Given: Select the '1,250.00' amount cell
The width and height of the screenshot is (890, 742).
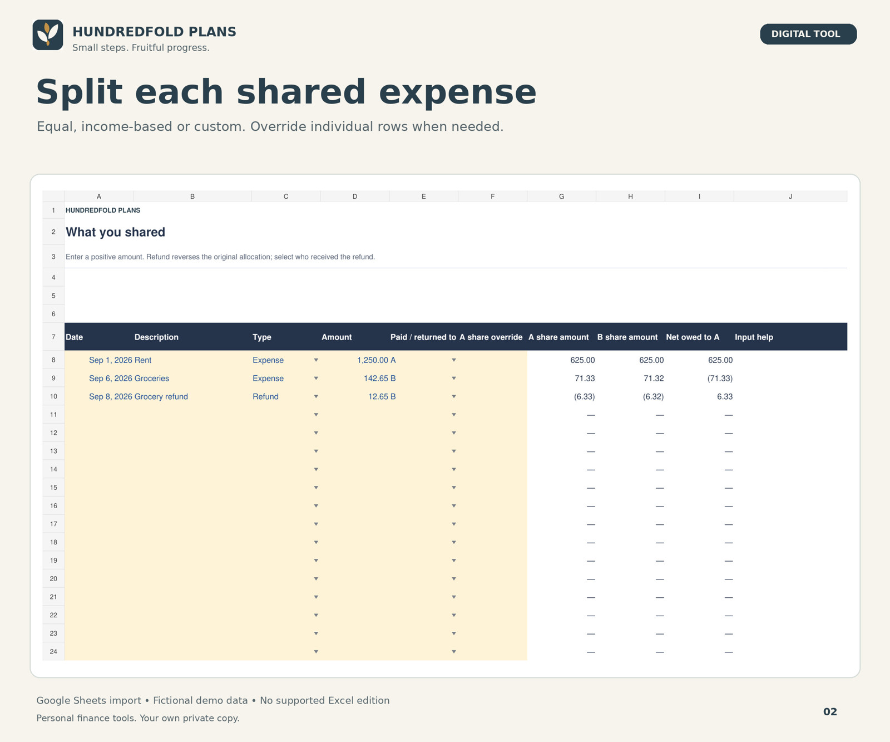Looking at the screenshot, I should [x=355, y=360].
